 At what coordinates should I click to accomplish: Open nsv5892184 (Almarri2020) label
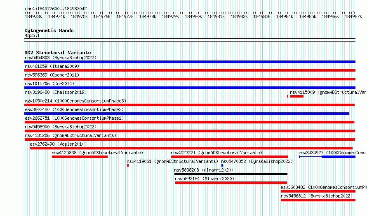tap(205, 179)
